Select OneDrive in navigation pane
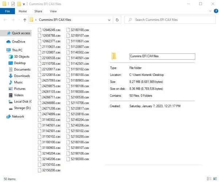The image size is (219, 182). pyautogui.click(x=16, y=42)
